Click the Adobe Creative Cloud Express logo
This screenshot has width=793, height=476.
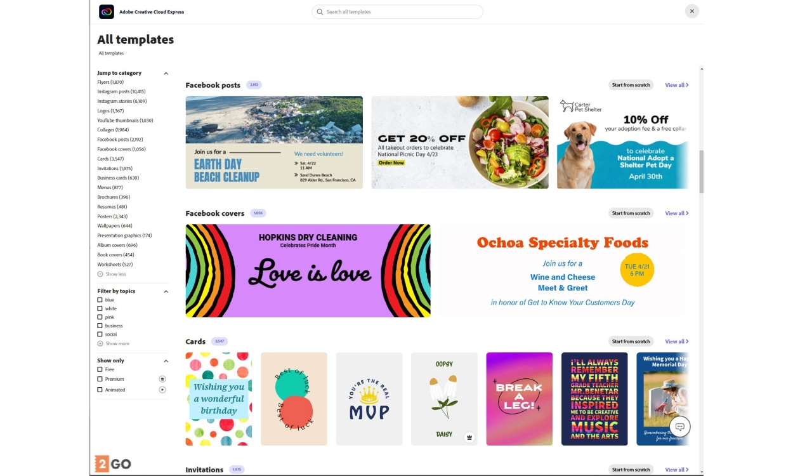point(107,11)
